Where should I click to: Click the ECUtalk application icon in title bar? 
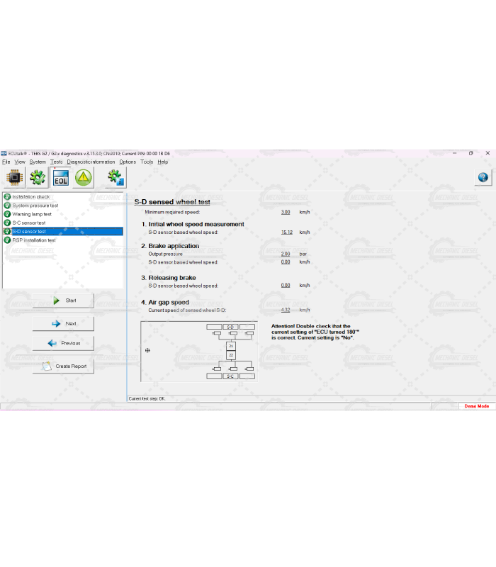(x=4, y=153)
